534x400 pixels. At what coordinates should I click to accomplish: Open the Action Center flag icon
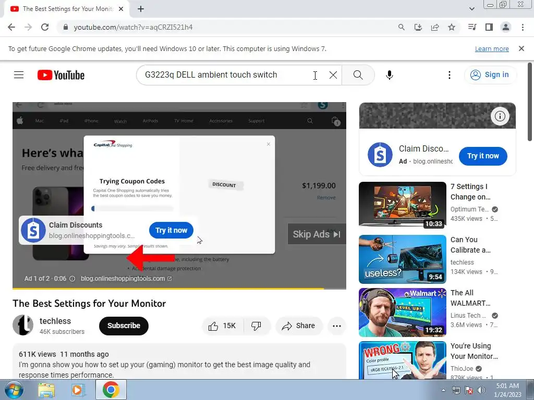pyautogui.click(x=469, y=390)
